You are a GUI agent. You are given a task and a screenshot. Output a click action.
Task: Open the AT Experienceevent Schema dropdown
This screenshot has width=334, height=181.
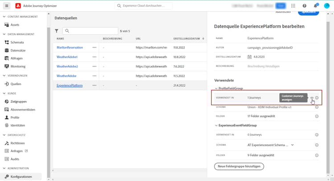click(292, 145)
